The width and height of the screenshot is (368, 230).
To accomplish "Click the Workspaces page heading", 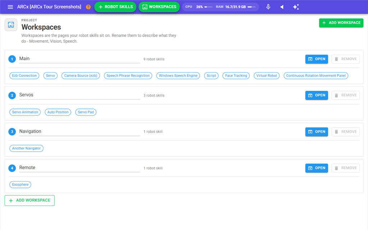I will [41, 27].
